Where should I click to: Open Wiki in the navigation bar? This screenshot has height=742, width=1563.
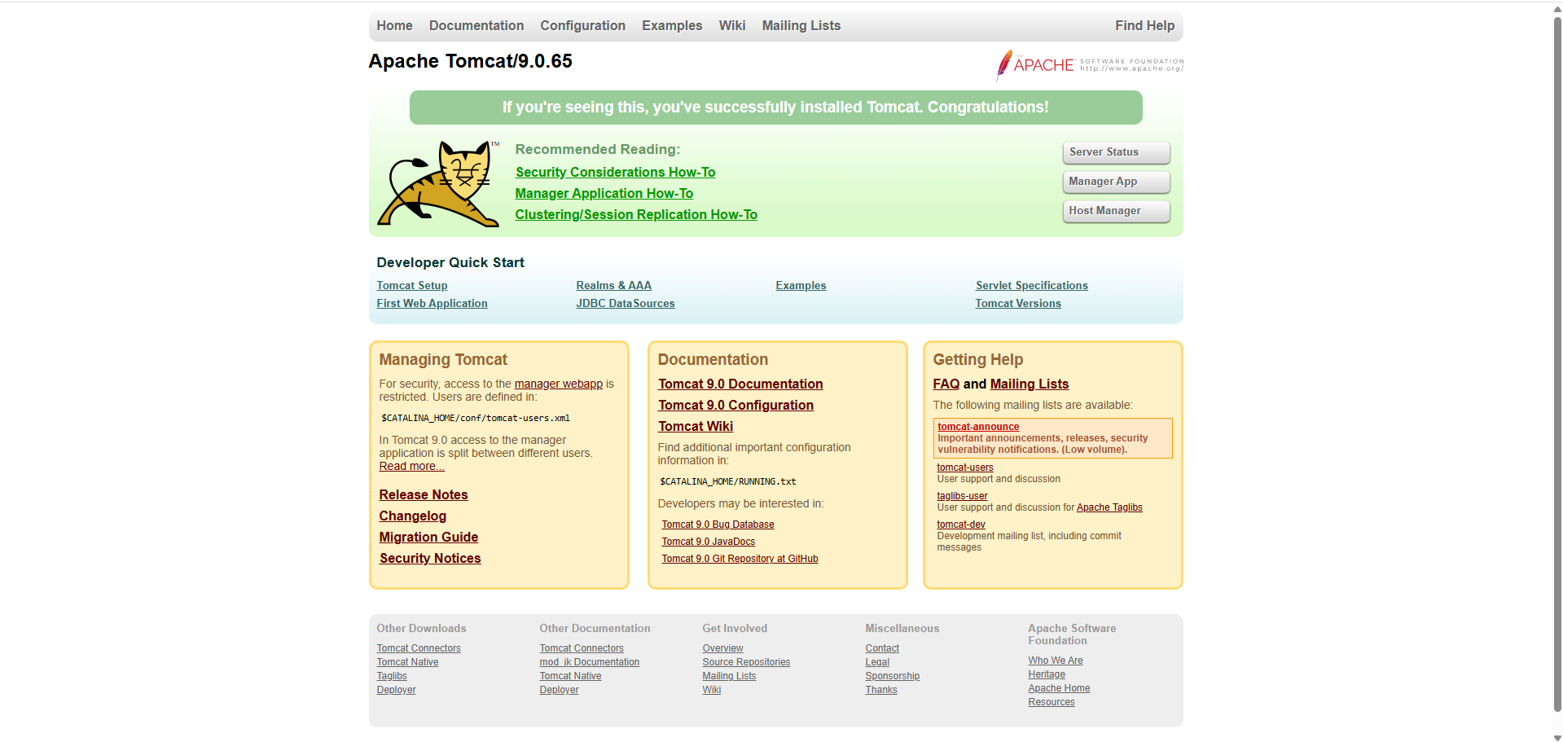coord(732,26)
